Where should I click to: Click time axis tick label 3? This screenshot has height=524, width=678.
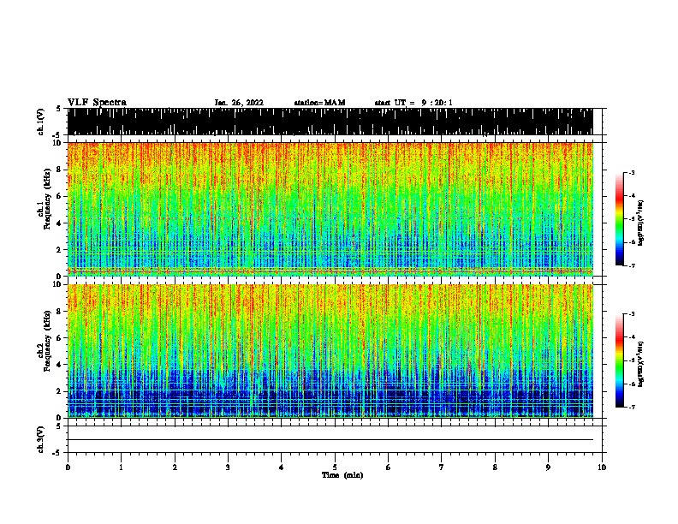point(228,467)
